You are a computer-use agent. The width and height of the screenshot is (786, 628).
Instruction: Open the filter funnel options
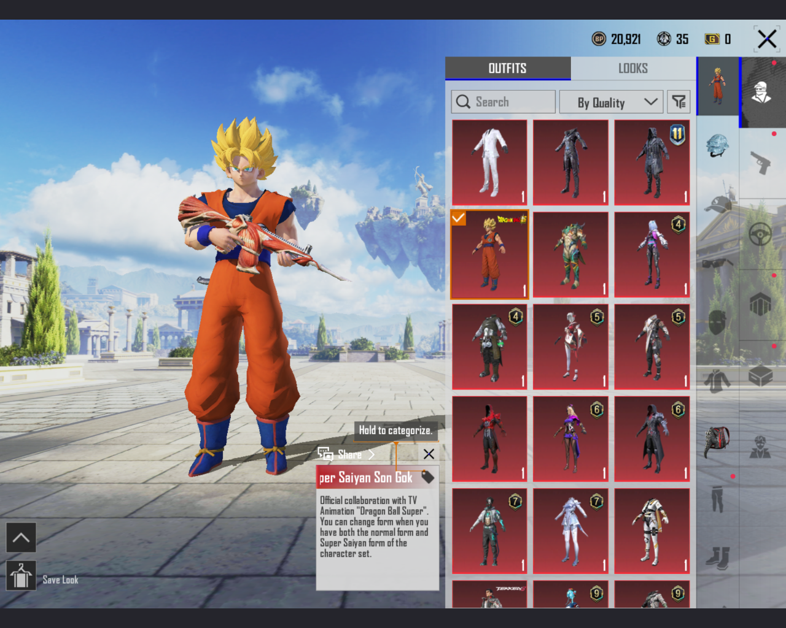coord(679,102)
